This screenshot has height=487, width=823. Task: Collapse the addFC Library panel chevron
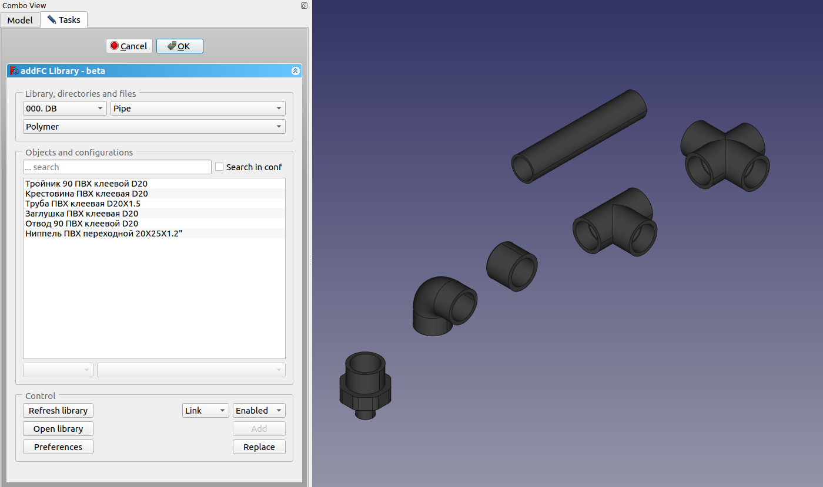296,71
